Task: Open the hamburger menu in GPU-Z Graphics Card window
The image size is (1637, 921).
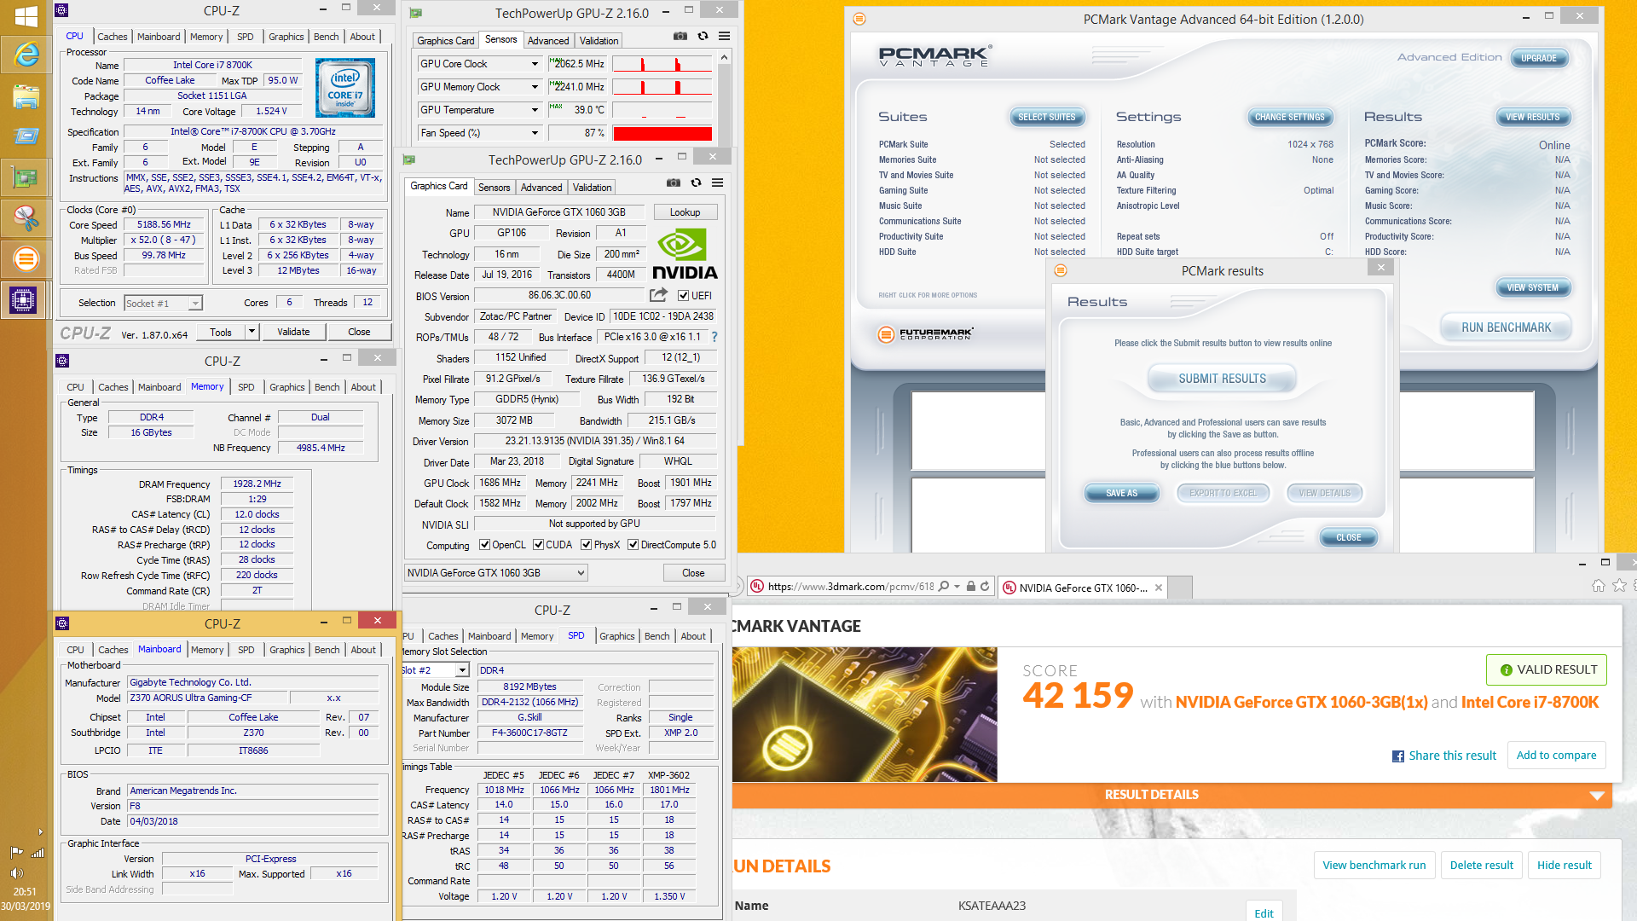Action: (x=718, y=182)
